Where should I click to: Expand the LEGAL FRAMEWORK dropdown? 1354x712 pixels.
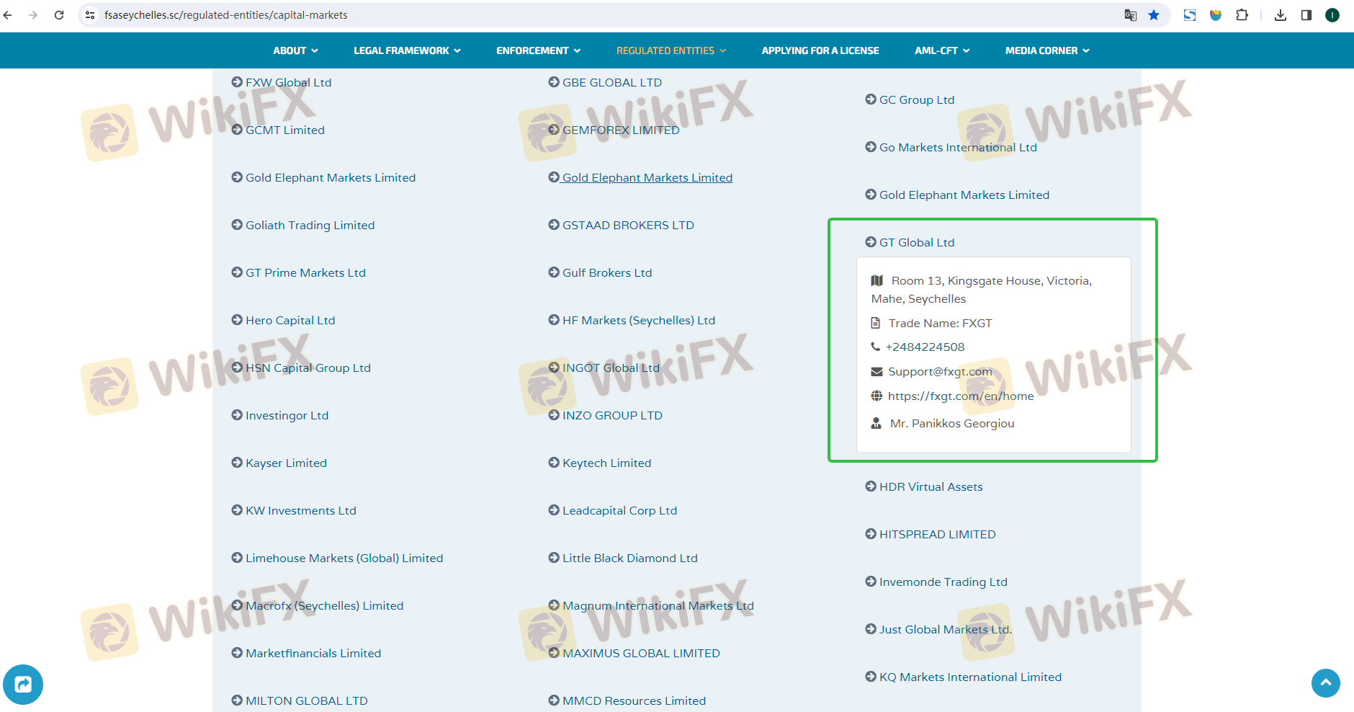[407, 50]
